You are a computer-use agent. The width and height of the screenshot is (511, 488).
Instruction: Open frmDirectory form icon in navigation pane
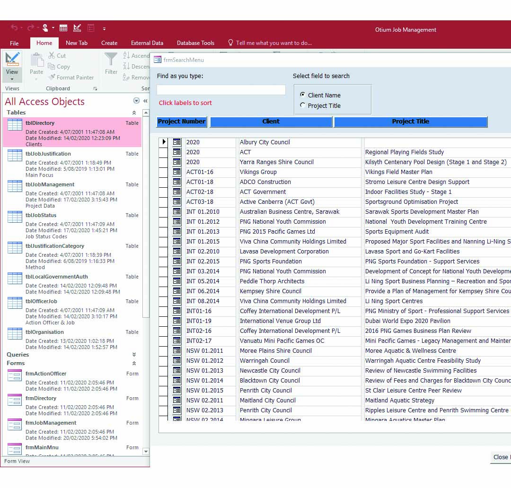coord(15,400)
